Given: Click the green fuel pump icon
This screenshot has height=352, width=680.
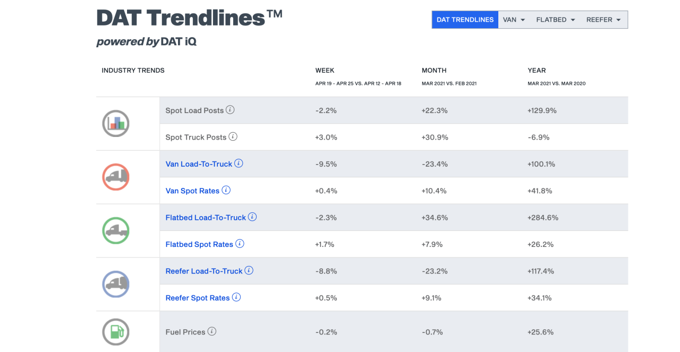Looking at the screenshot, I should point(116,332).
